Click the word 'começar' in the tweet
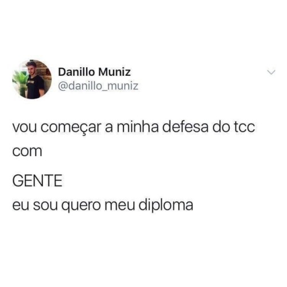 [x=71, y=128]
